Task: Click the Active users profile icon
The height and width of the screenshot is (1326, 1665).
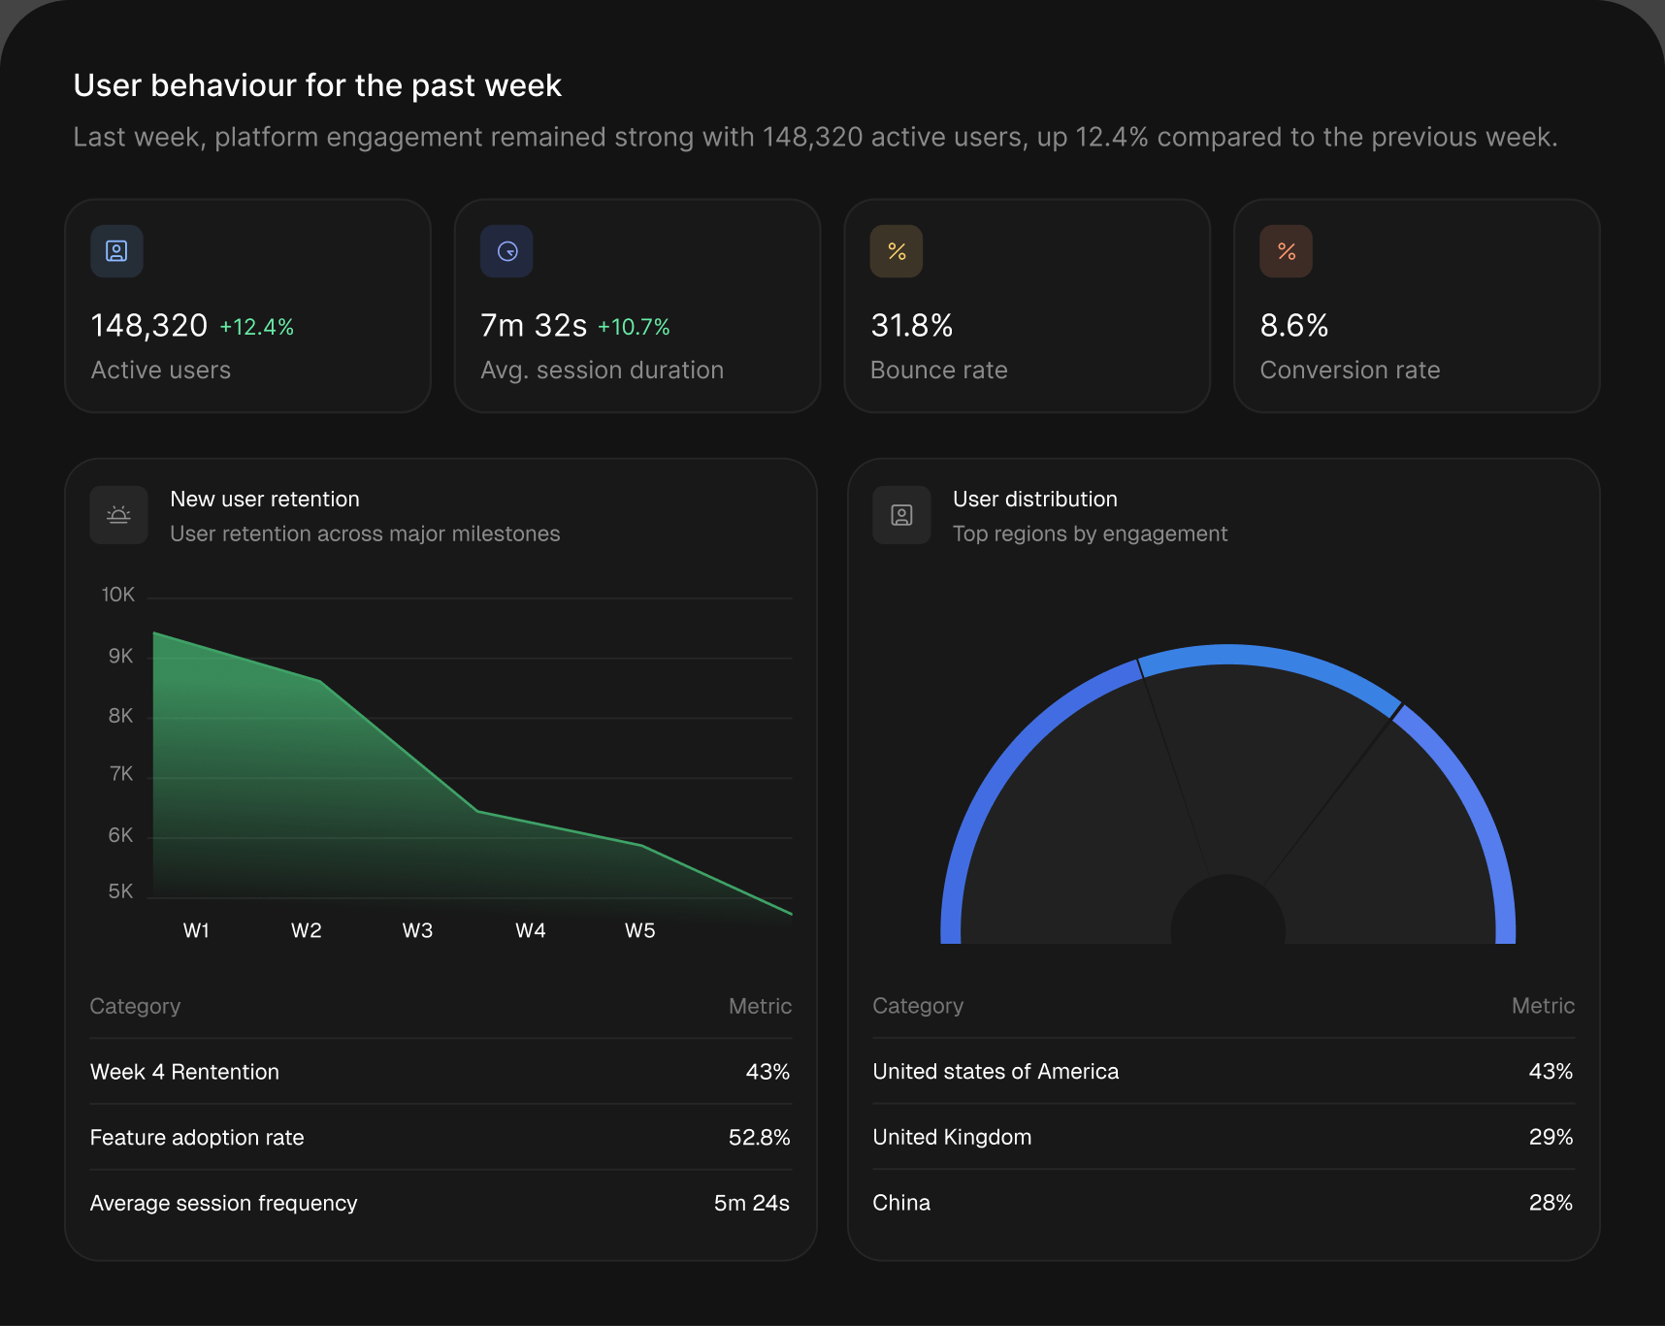Action: [x=116, y=251]
